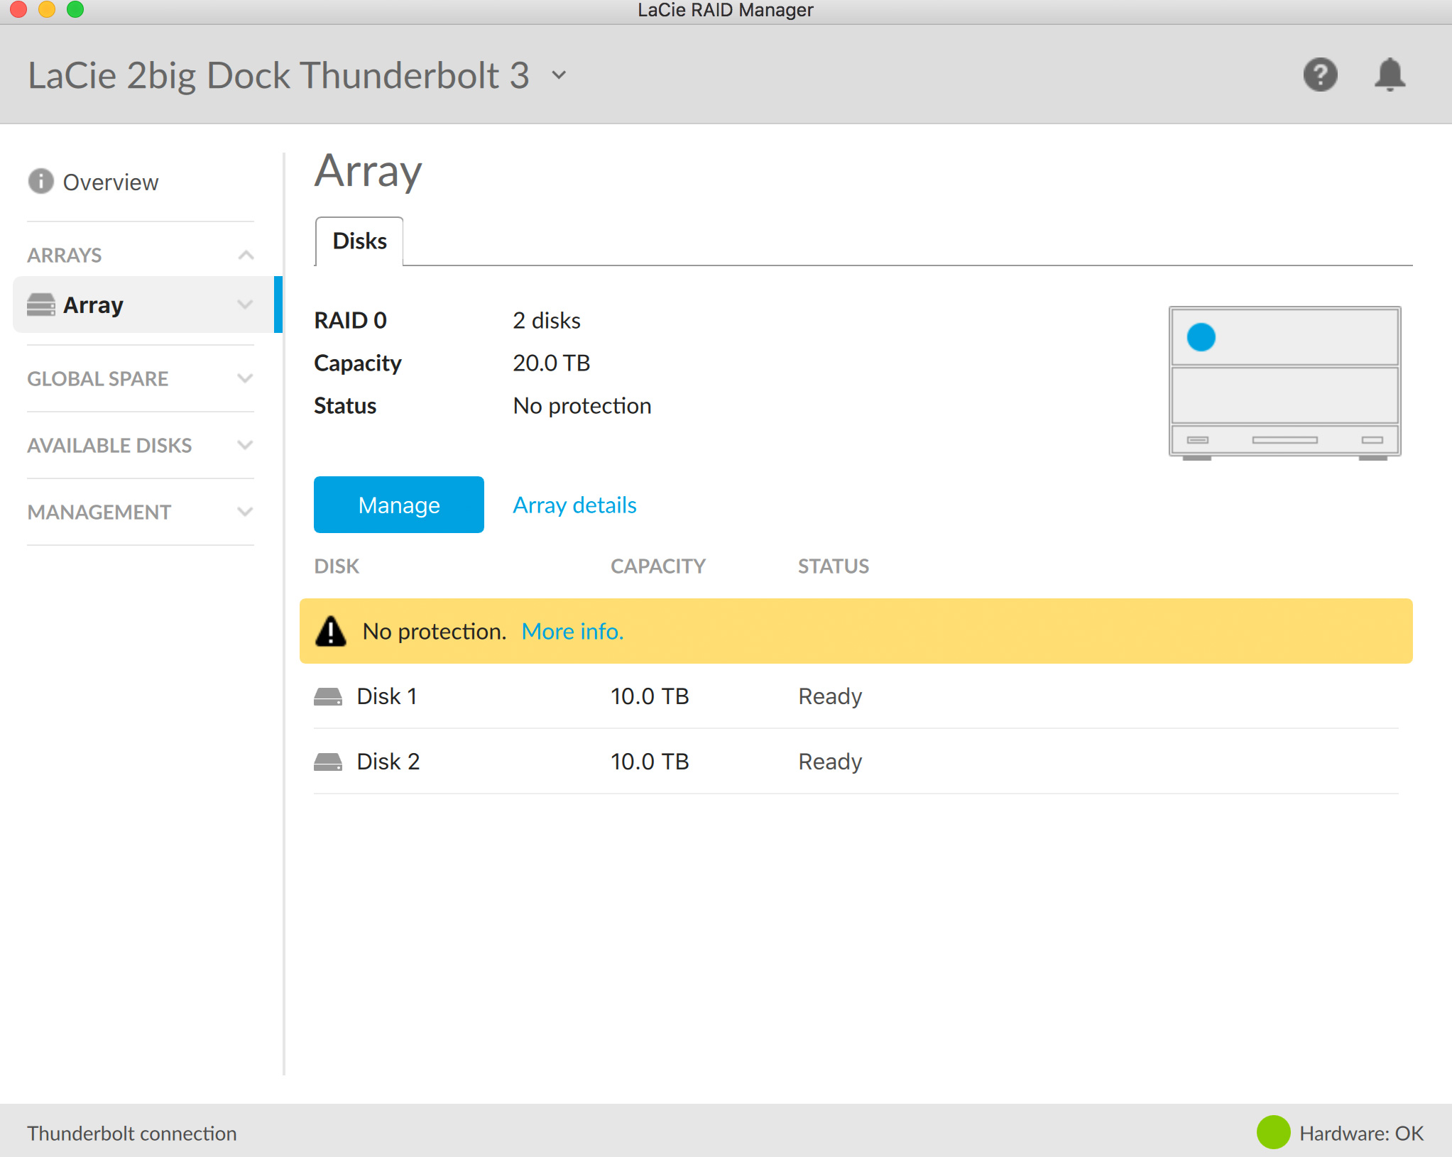
Task: Click the DISK column header
Action: 337,566
